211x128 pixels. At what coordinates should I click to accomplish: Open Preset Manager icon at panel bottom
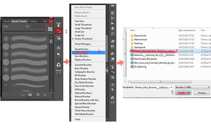pyautogui.click(x=30, y=95)
